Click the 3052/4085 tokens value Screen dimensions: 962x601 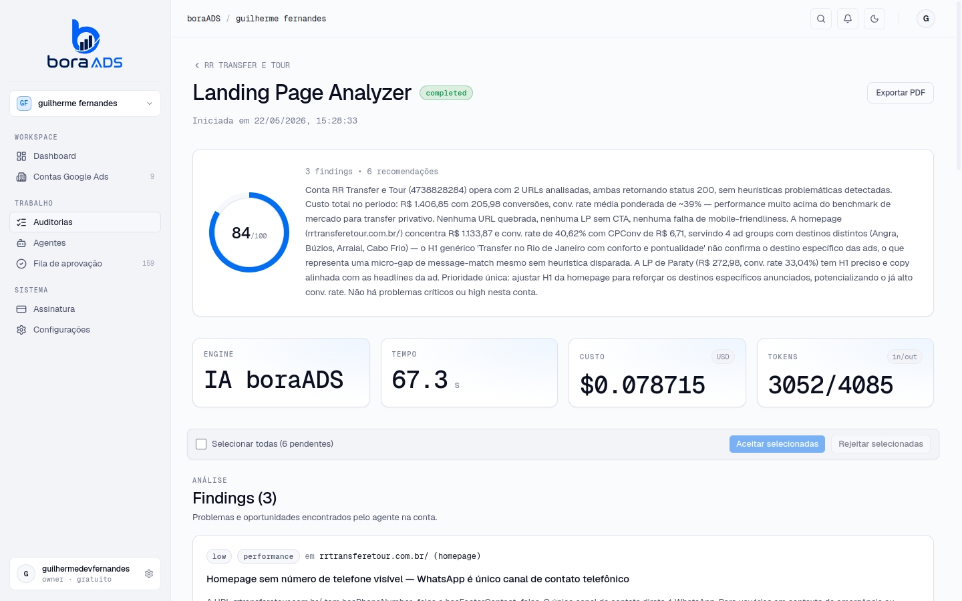(830, 385)
